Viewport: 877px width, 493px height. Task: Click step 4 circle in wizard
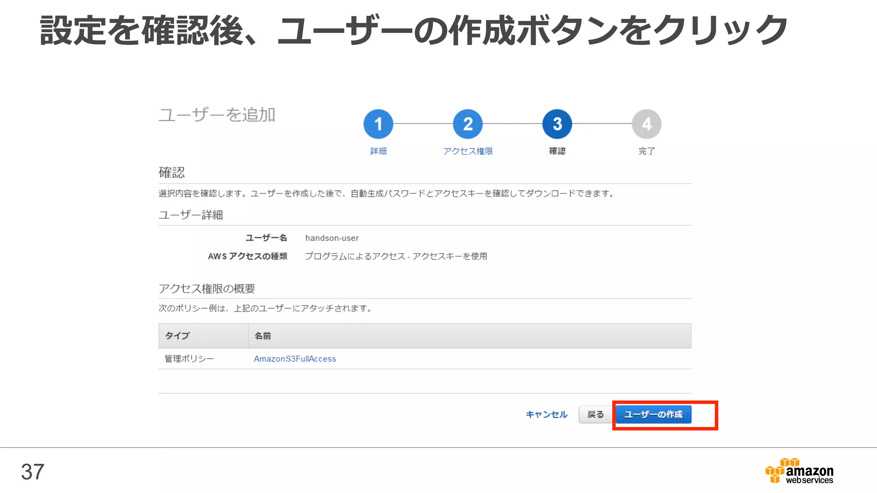click(647, 124)
